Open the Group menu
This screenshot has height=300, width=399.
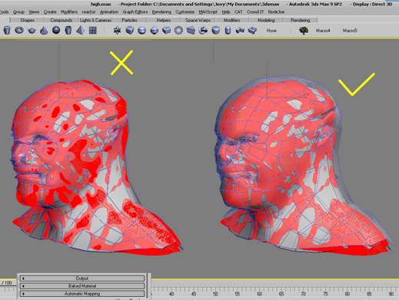pyautogui.click(x=18, y=12)
